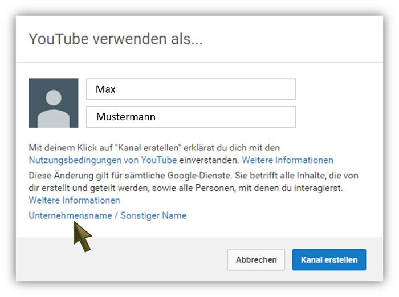Click Weitere Informationen next to einverstanden
The width and height of the screenshot is (399, 297).
pos(288,160)
